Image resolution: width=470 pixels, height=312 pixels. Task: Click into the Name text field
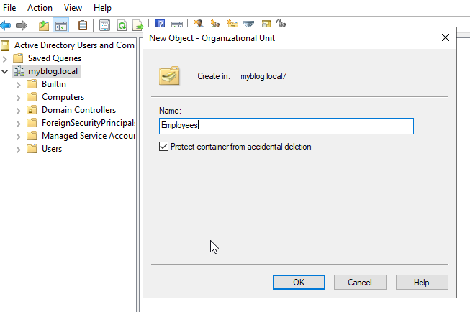click(286, 126)
